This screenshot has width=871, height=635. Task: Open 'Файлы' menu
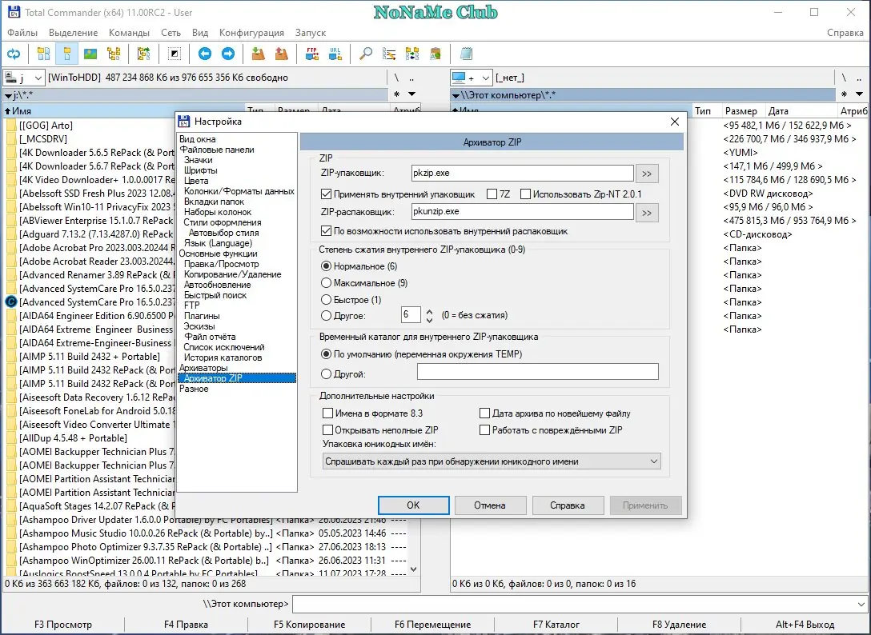[22, 33]
